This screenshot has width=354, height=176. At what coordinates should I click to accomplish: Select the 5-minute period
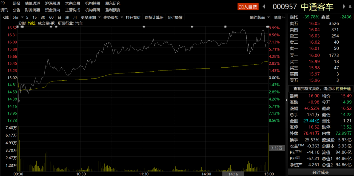point(27,18)
